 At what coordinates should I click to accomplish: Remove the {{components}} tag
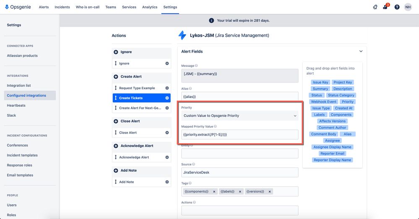[x=214, y=191]
